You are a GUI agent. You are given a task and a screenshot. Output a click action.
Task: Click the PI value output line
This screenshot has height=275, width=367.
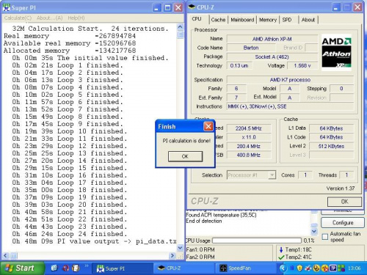click(94, 241)
